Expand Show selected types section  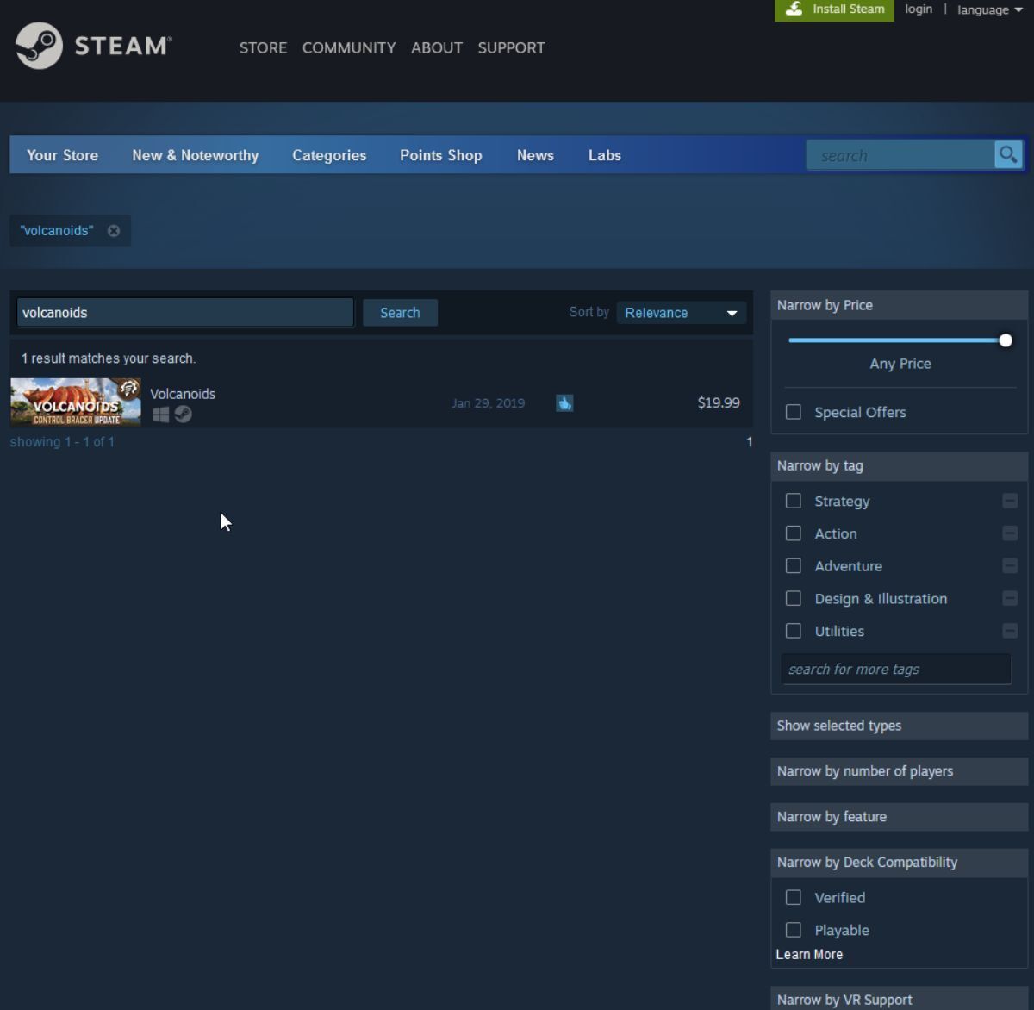[x=899, y=726]
